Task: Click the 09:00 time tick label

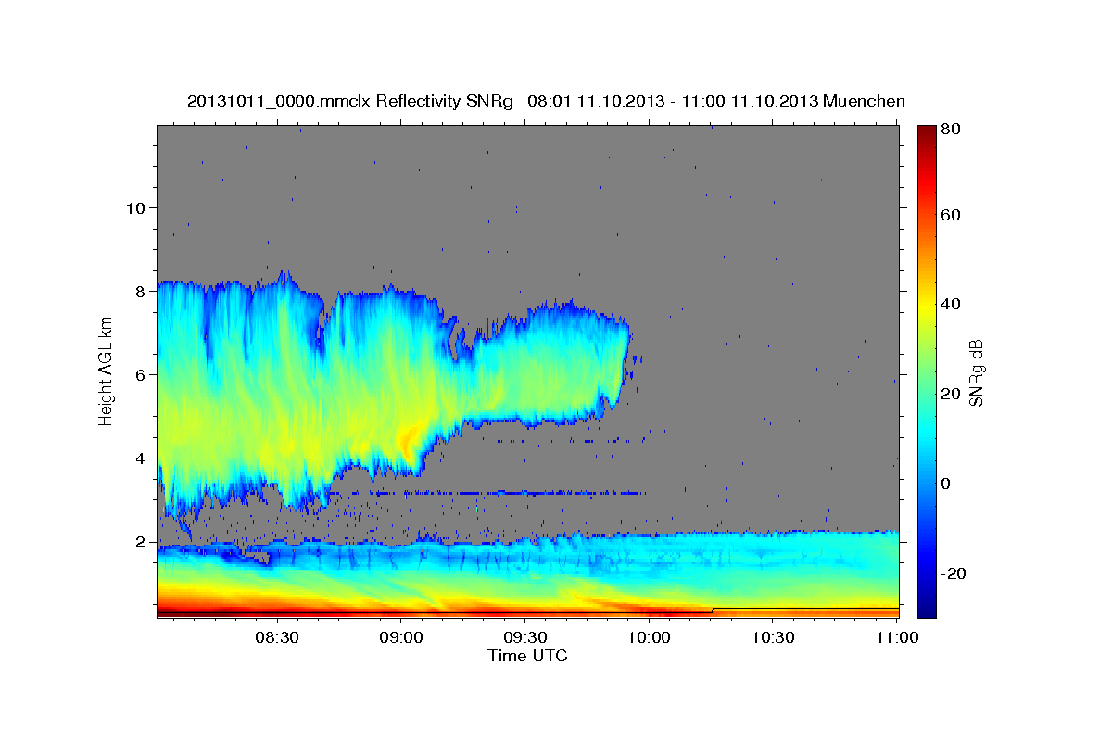Action: 401,637
